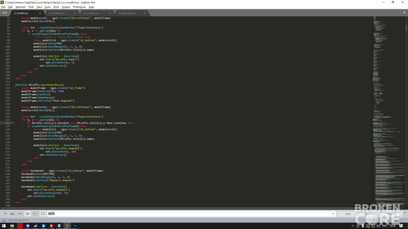Click "modelframe:Center()" line
Screen dimensions: 408x229
tap(36, 94)
